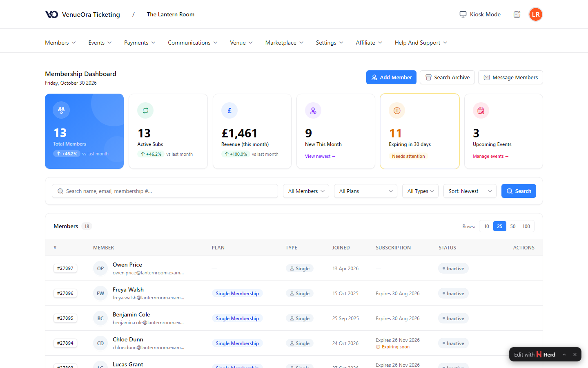Open the Payments navigation menu
Image resolution: width=588 pixels, height=368 pixels.
[140, 43]
